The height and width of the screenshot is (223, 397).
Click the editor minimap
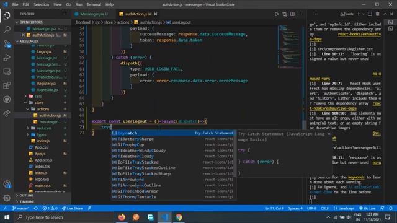290,46
